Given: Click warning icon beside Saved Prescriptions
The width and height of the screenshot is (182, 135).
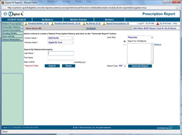Looking at the screenshot, I should tap(104, 23).
